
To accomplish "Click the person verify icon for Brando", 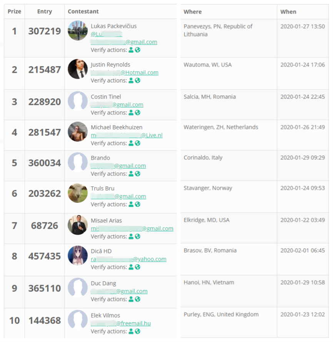I will [131, 174].
